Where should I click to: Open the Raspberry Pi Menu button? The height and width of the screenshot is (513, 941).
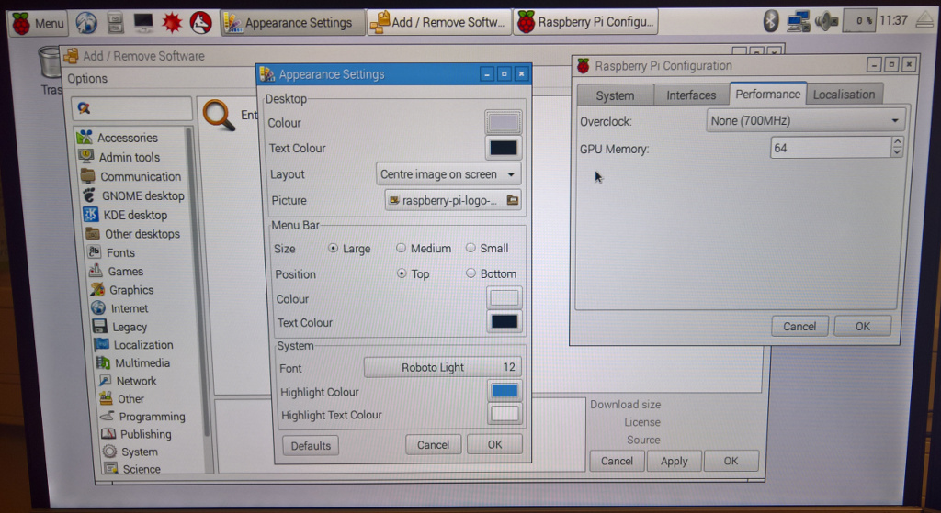click(x=38, y=23)
